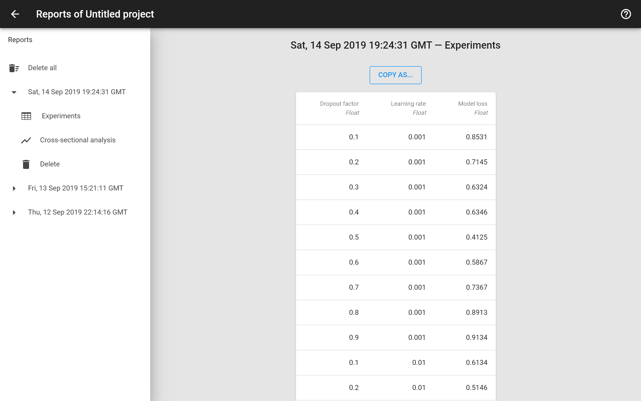Click the trash icon beside Delete
Viewport: 641px width, 401px height.
(x=26, y=164)
